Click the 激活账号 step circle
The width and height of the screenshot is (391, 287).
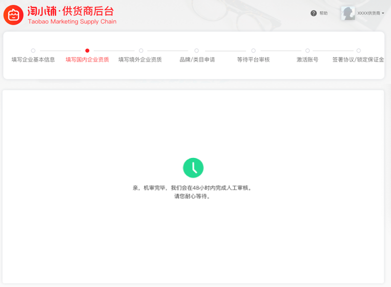pos(307,51)
